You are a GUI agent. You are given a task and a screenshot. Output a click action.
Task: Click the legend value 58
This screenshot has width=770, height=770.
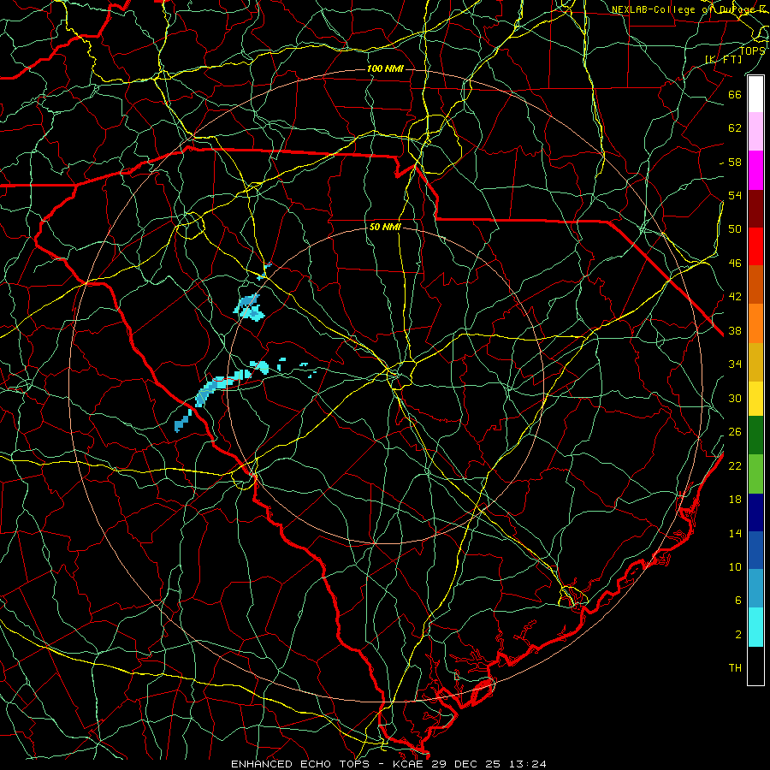(x=735, y=162)
